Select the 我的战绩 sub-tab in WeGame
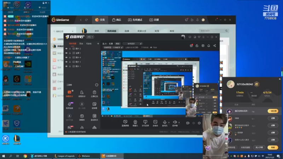This screenshot has width=283, height=159. click(112, 31)
